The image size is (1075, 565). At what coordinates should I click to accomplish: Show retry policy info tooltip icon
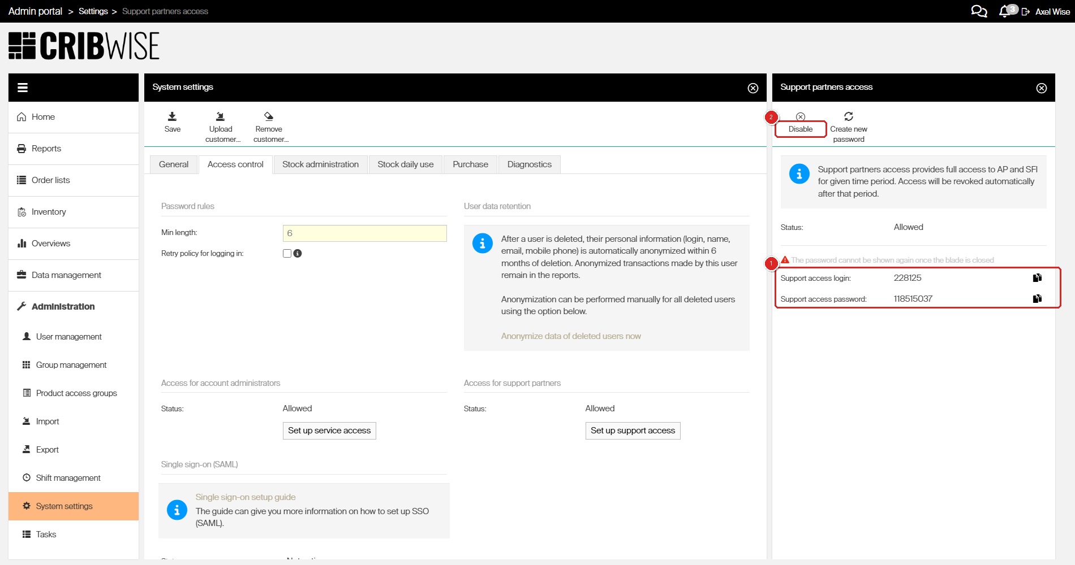[298, 254]
